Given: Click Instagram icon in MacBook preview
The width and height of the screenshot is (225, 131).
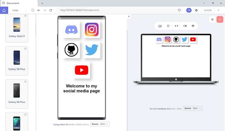Looking at the screenshot, I should (x=167, y=39).
